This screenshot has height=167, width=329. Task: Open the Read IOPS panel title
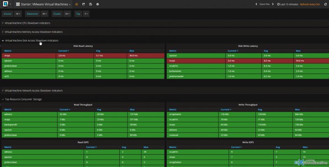coord(83,142)
